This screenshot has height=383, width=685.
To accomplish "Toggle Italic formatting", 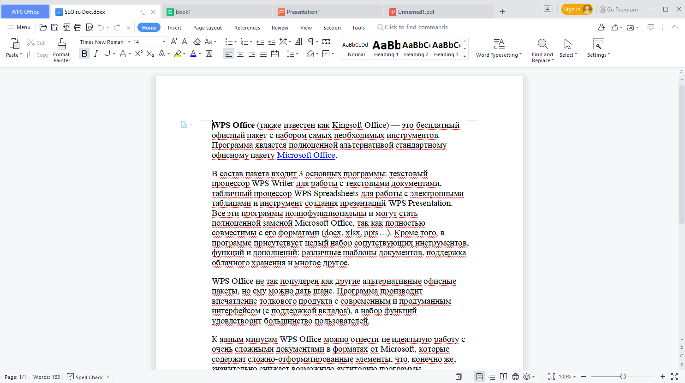I will [95, 54].
